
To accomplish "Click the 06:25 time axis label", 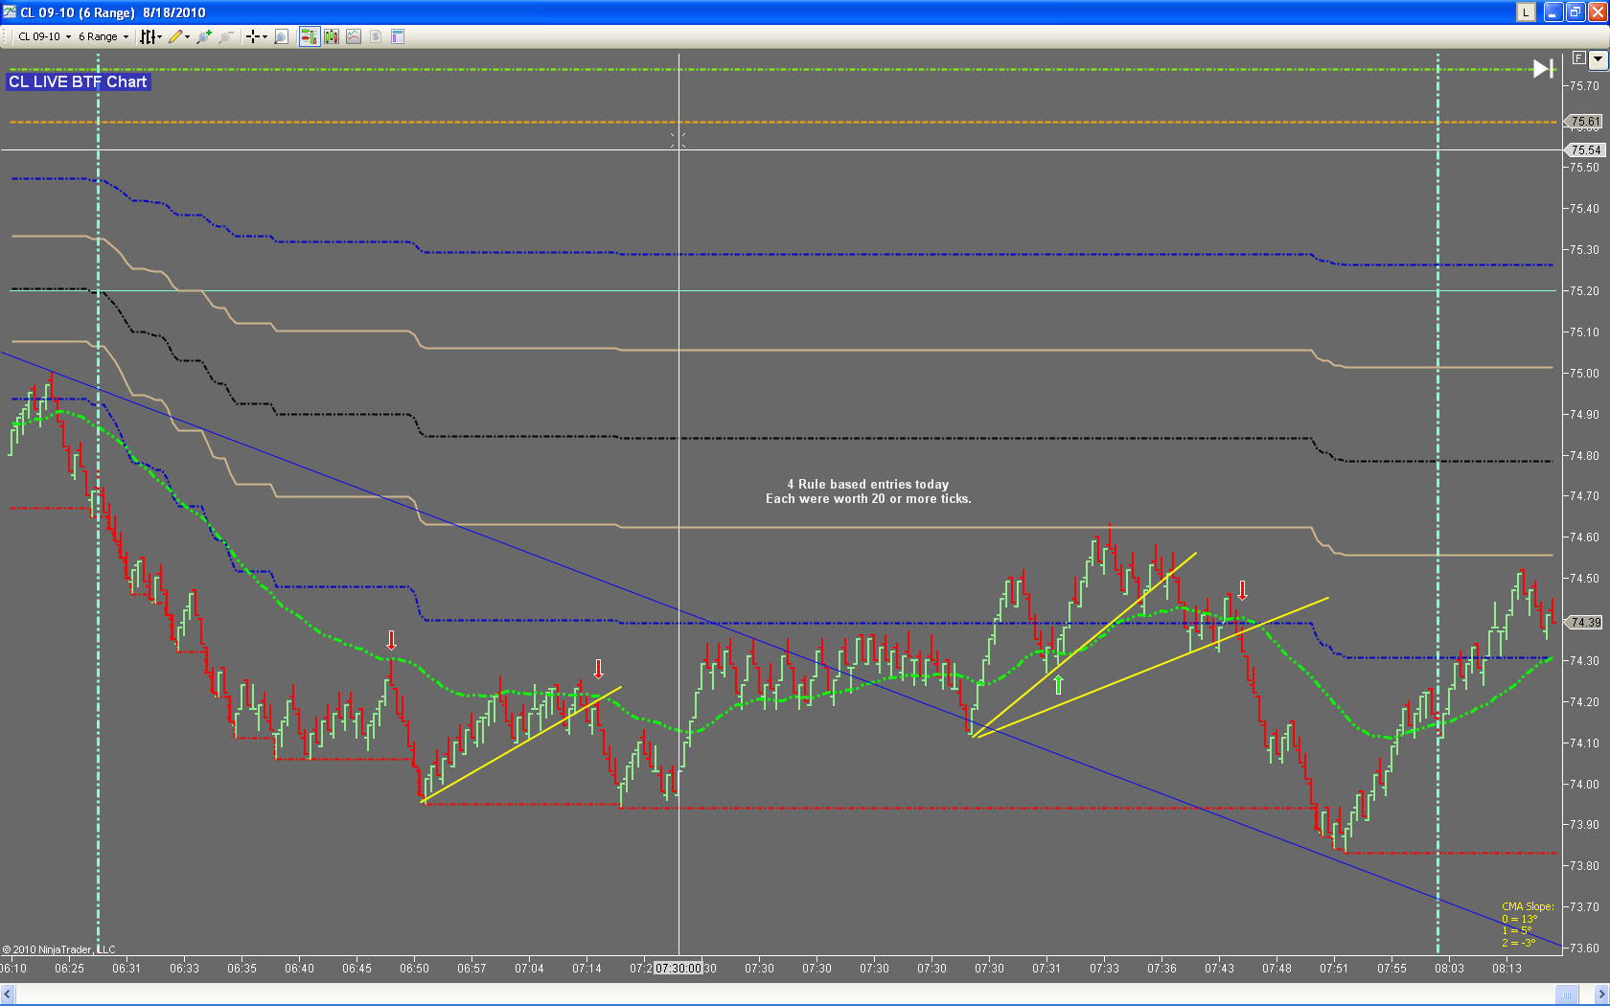I will pyautogui.click(x=69, y=969).
